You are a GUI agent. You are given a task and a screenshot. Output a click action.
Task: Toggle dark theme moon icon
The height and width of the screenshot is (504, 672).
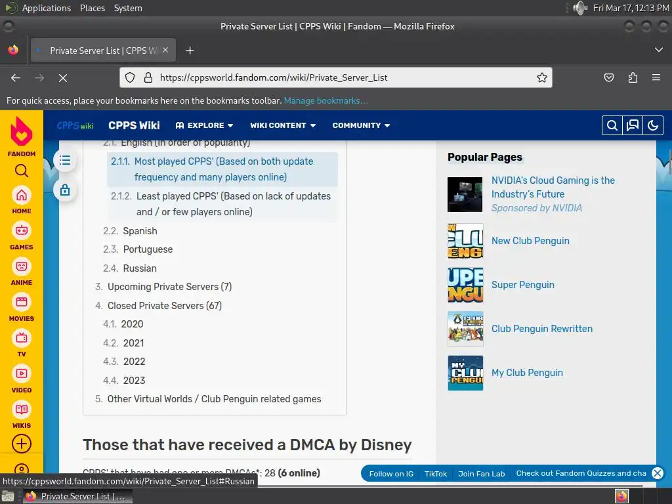click(653, 125)
